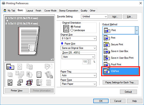Click the Printer View button
This screenshot has width=144, height=105.
point(17,91)
